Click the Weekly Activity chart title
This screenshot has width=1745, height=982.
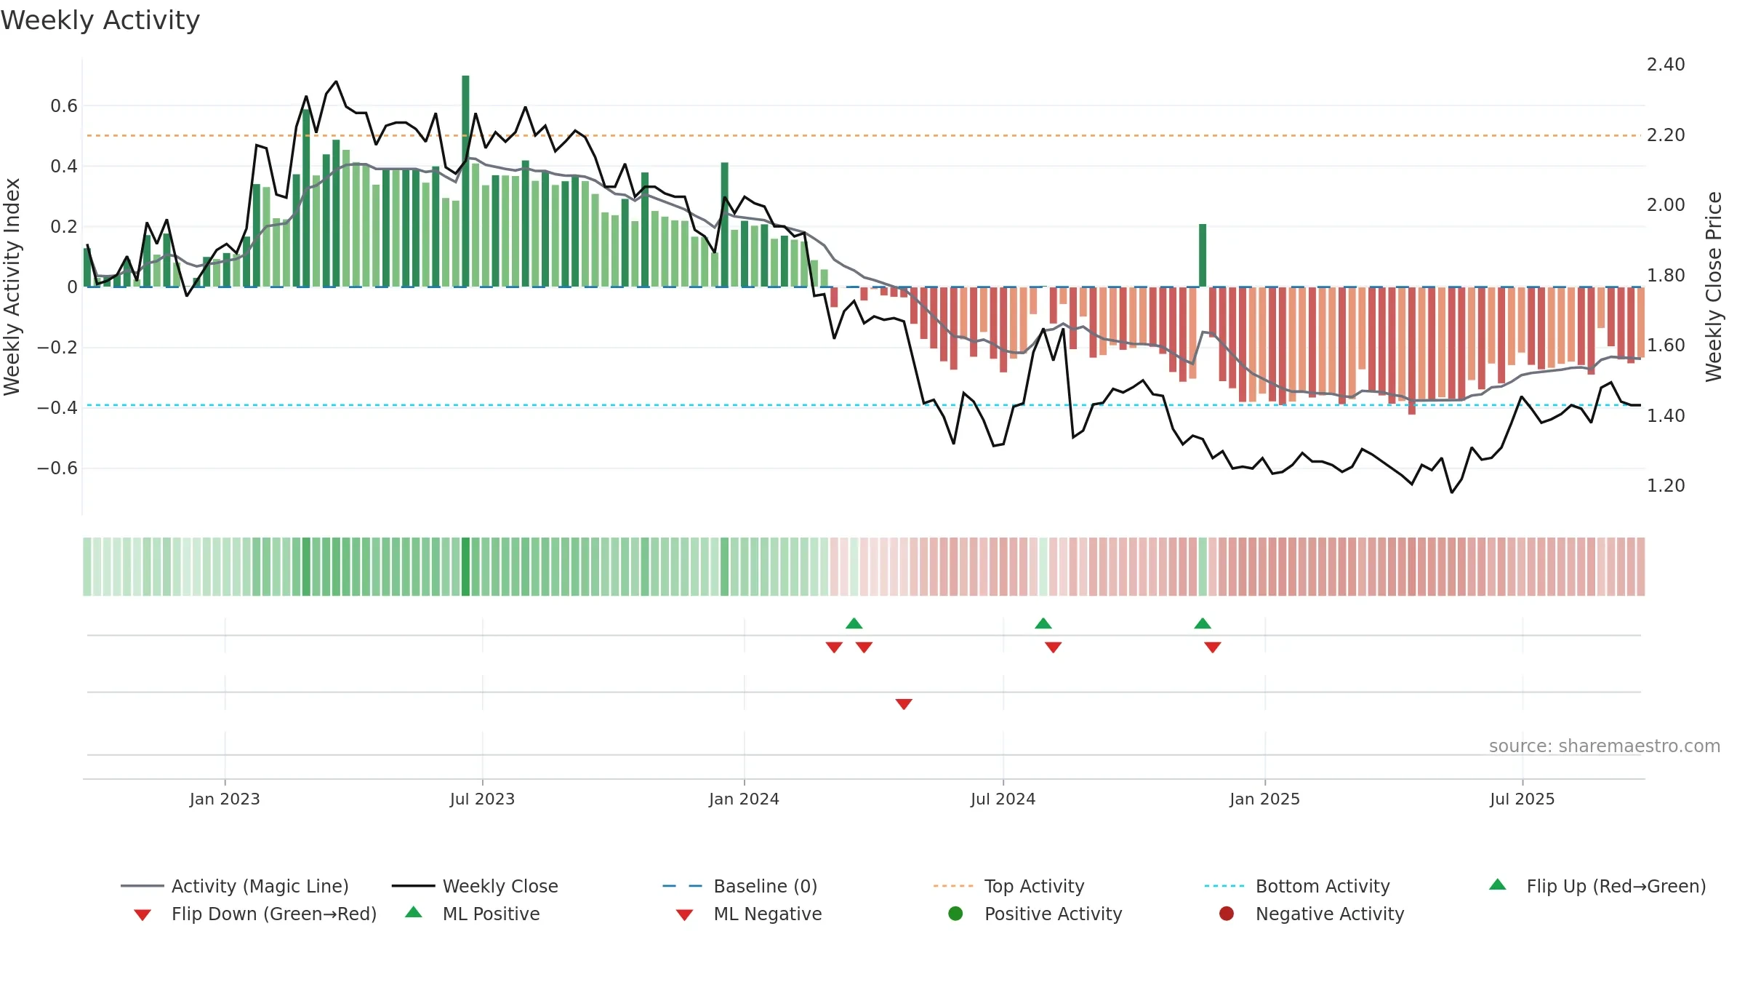point(100,20)
